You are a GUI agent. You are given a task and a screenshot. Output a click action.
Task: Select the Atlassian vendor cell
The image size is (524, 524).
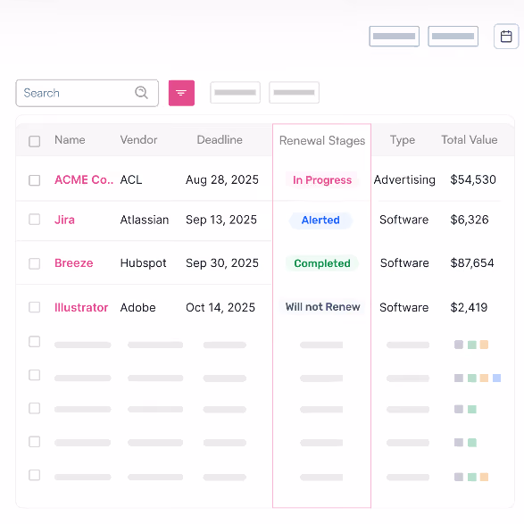pos(145,220)
